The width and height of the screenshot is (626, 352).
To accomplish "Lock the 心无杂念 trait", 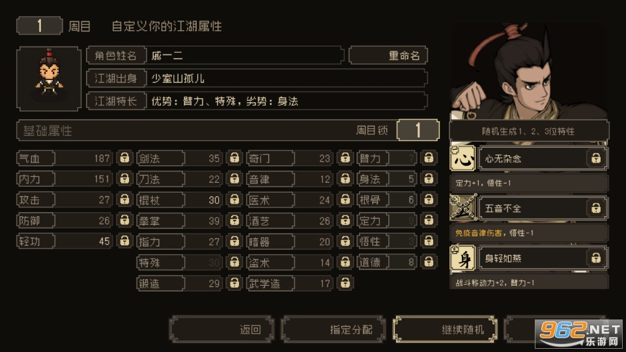I will click(595, 158).
